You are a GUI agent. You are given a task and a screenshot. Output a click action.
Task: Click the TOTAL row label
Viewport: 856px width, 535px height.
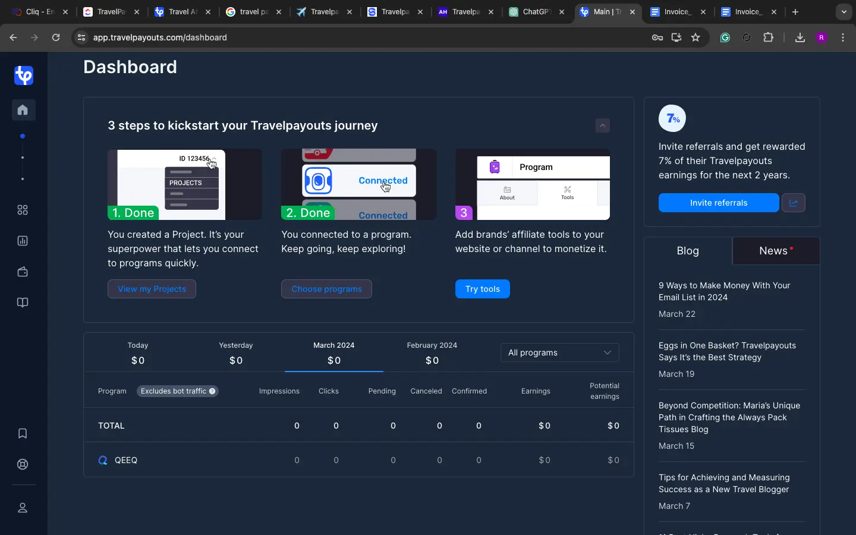(x=111, y=426)
